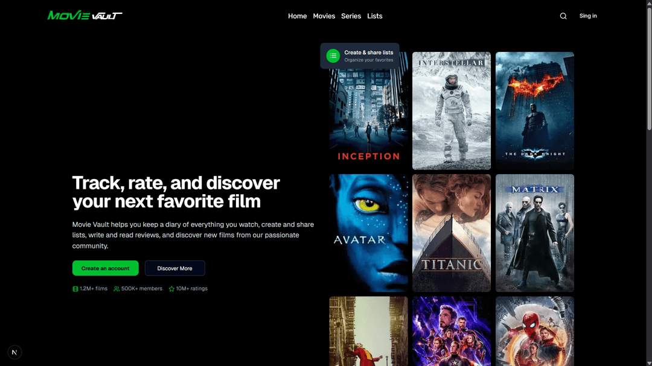The image size is (652, 366).
Task: Open the Movie Vault logo
Action: [x=85, y=15]
